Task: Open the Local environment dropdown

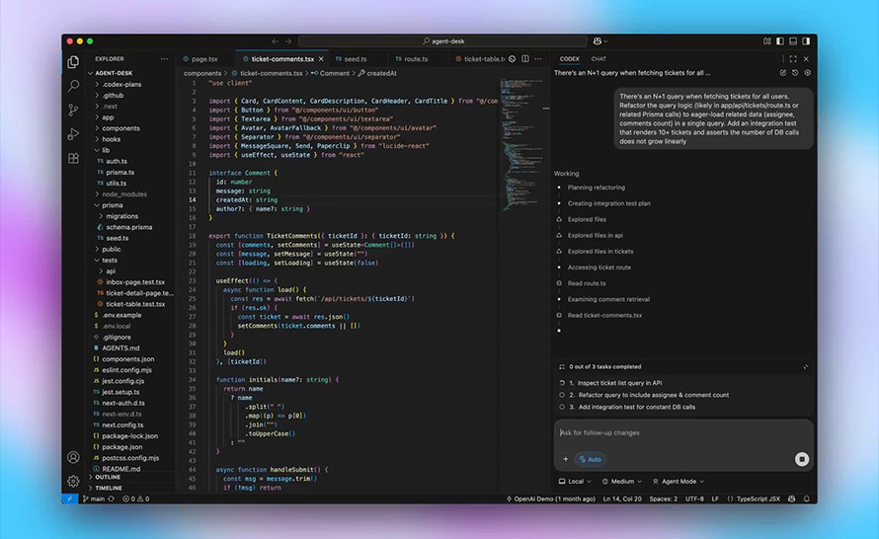Action: pyautogui.click(x=575, y=482)
